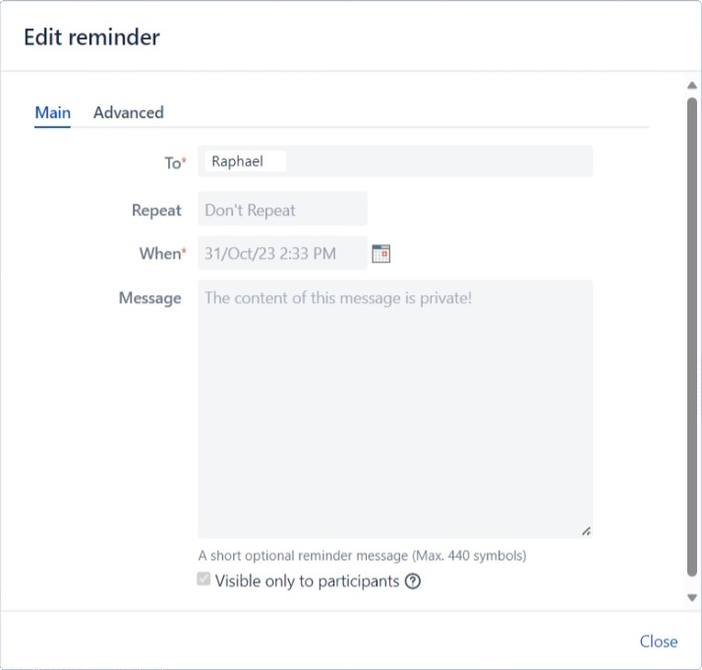Click the 'Visible only to participants' label text

pos(307,581)
